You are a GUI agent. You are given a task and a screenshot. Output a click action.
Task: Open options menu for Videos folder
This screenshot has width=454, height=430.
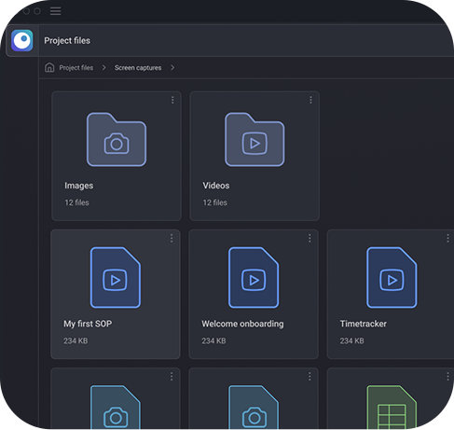pyautogui.click(x=310, y=100)
